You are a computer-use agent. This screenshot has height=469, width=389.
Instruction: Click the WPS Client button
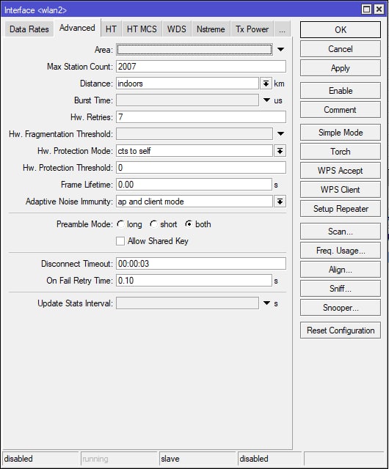pyautogui.click(x=341, y=190)
